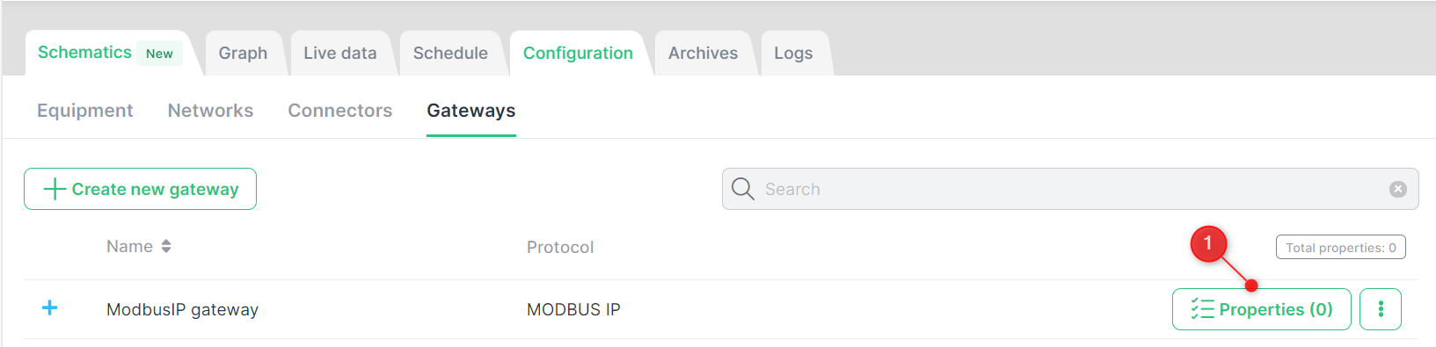The width and height of the screenshot is (1436, 347).
Task: Open the three-dot menu for ModbusIP gateway
Action: tap(1381, 309)
